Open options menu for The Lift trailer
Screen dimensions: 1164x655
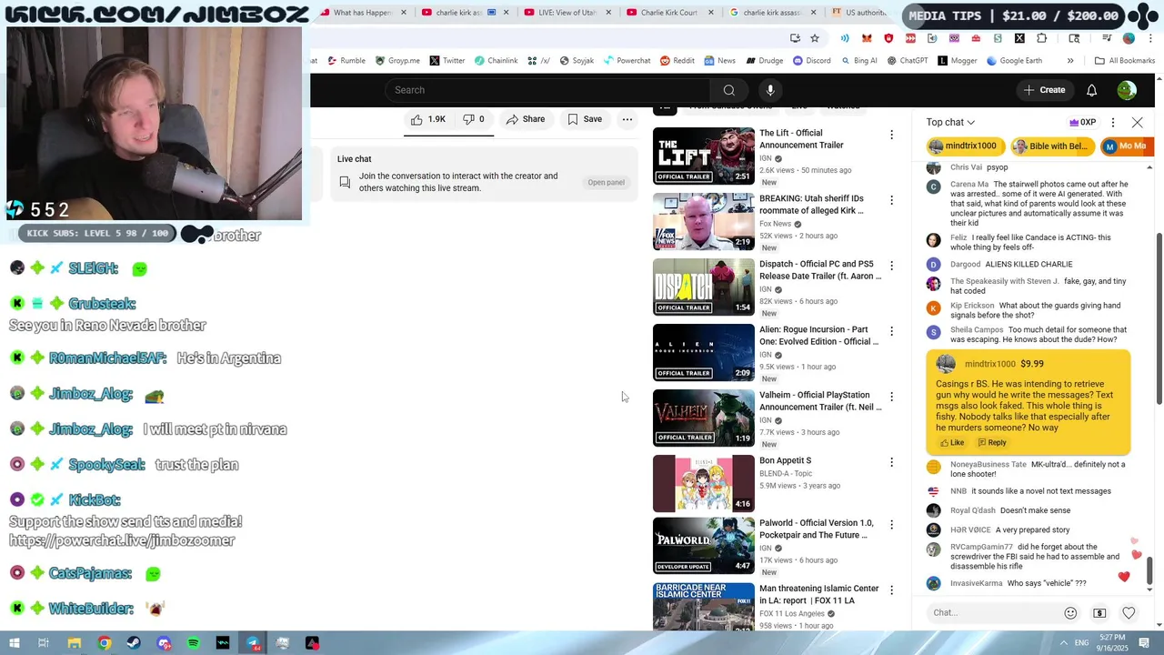891,135
